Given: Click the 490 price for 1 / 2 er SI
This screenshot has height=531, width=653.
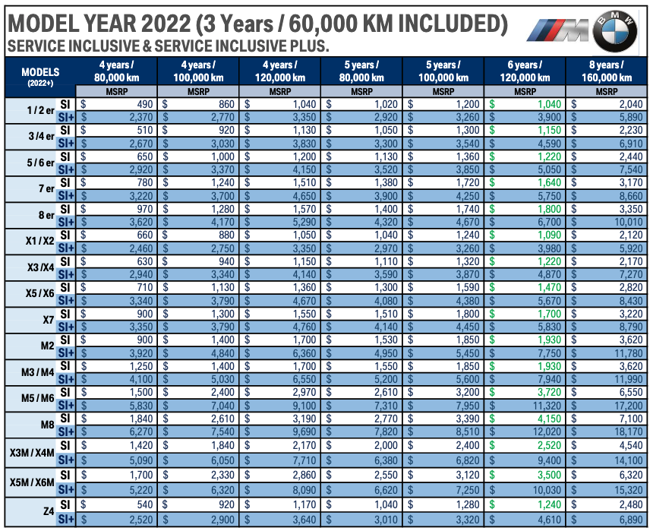Looking at the screenshot, I should tap(145, 104).
